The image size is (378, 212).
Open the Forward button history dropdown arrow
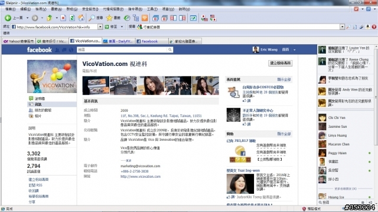click(x=42, y=18)
